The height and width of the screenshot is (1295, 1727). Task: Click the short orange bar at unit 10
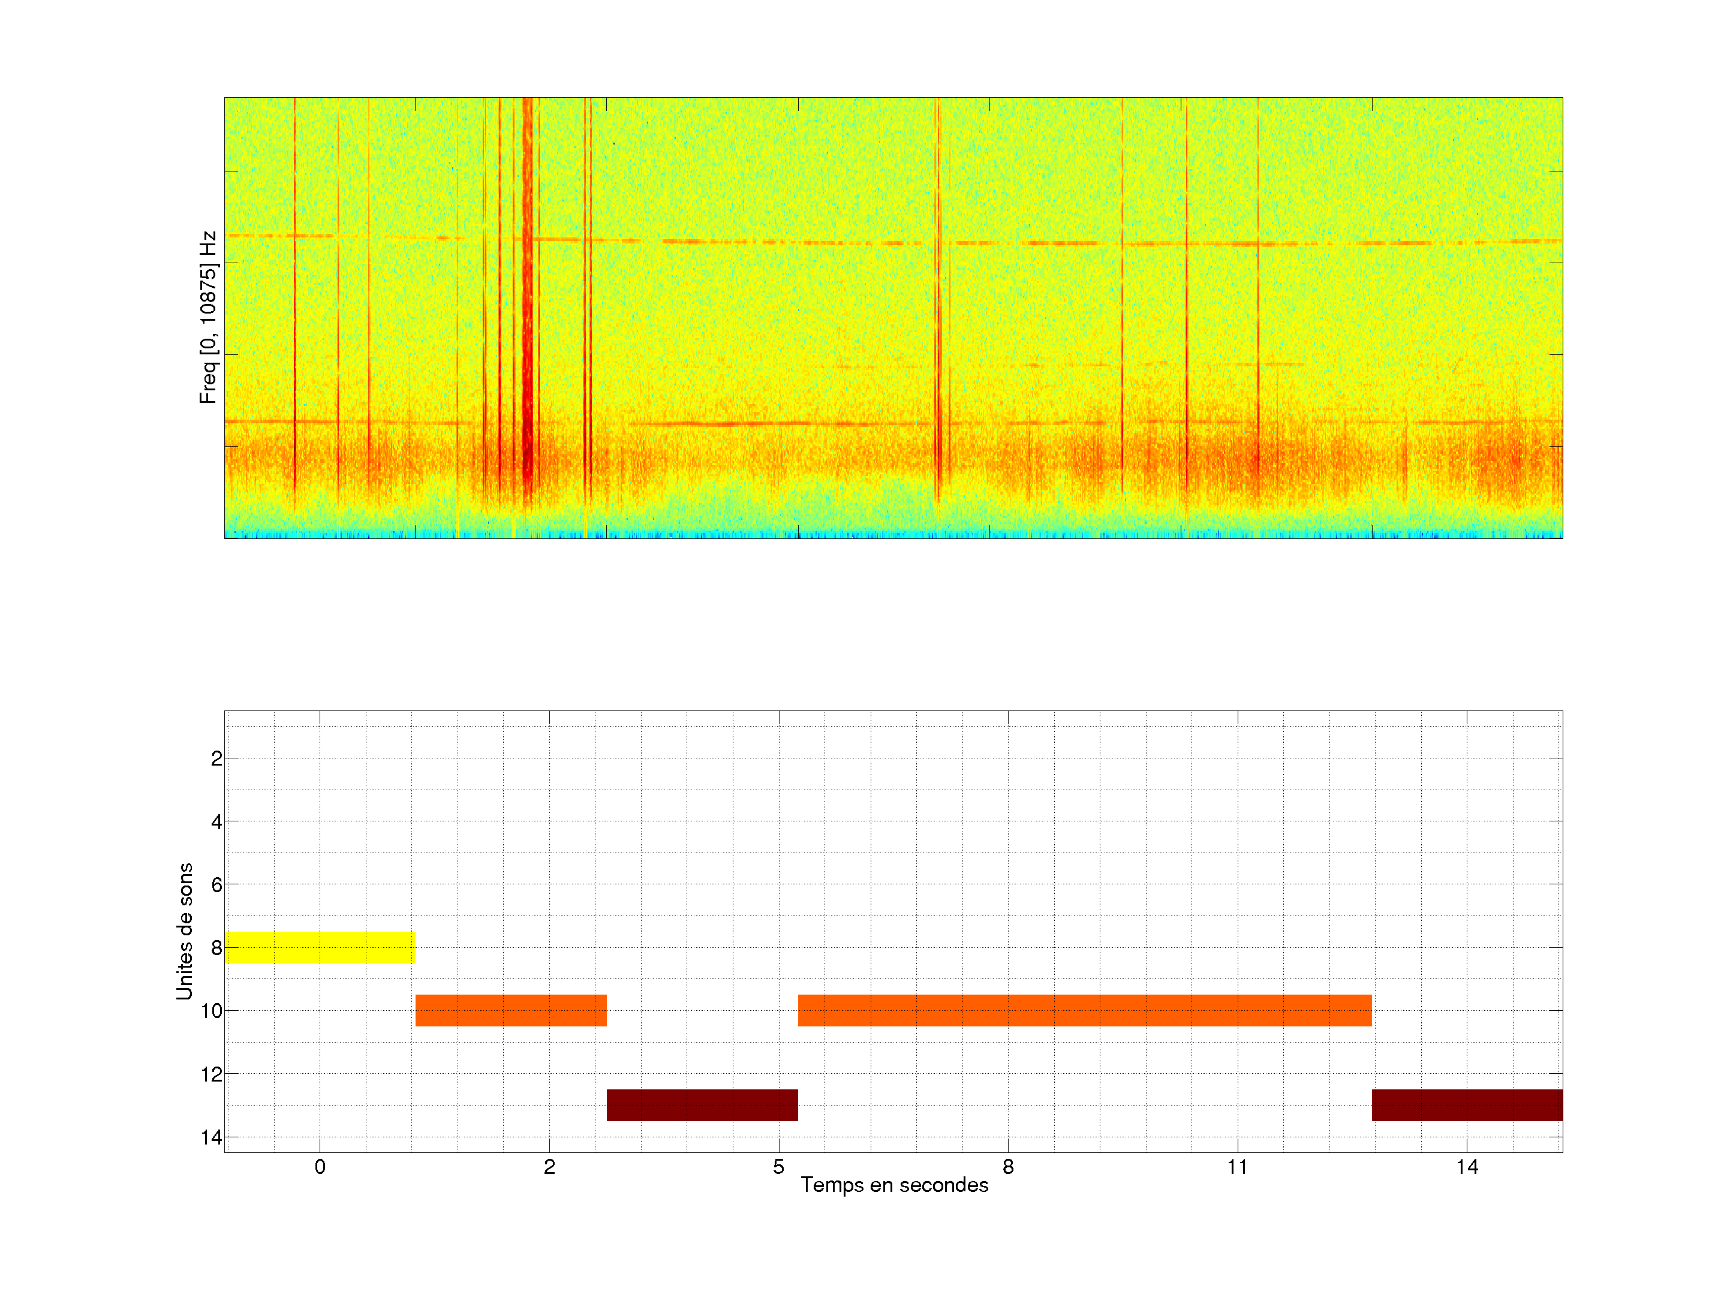(511, 1010)
